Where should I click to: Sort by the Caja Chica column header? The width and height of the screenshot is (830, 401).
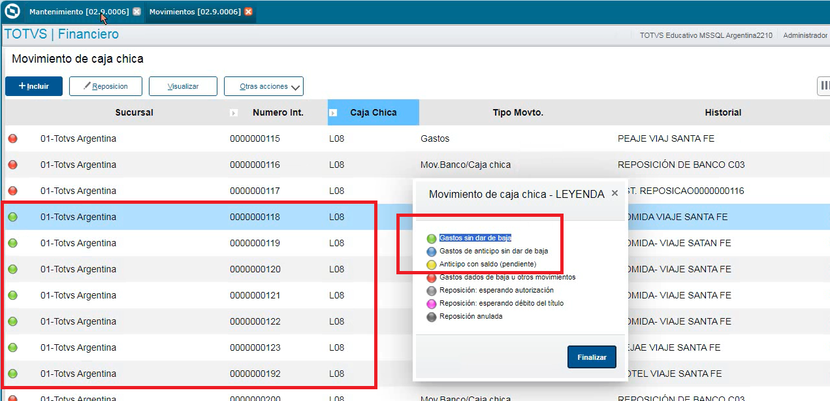[x=374, y=112]
